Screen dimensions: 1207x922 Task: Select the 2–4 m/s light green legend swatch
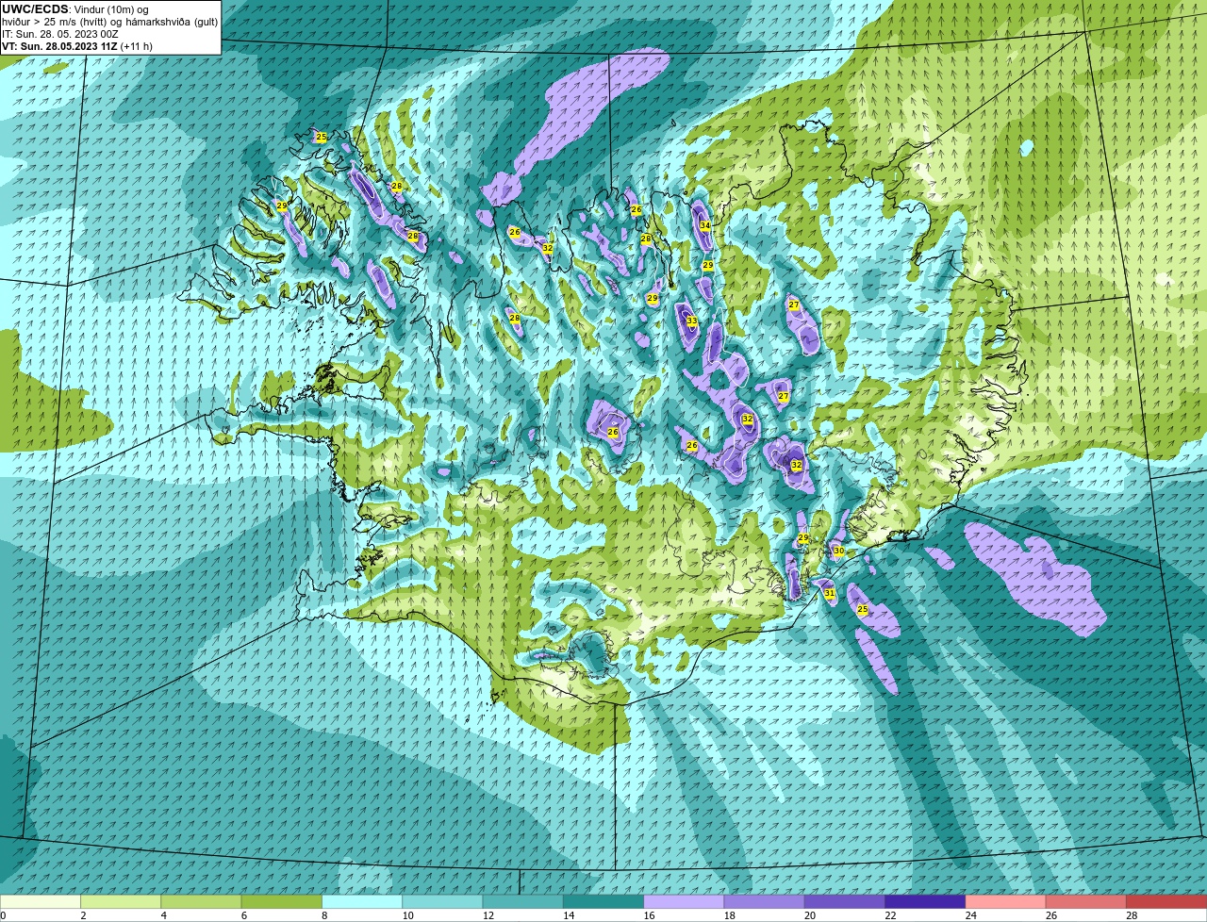point(121,901)
